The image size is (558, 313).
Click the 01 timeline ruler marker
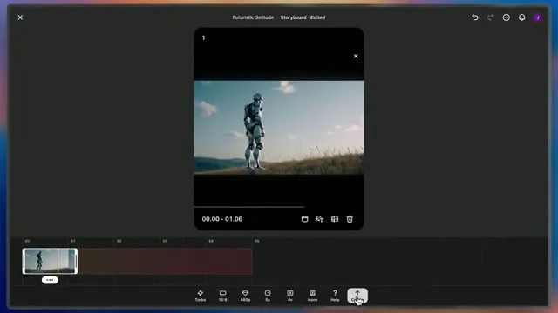click(x=73, y=241)
